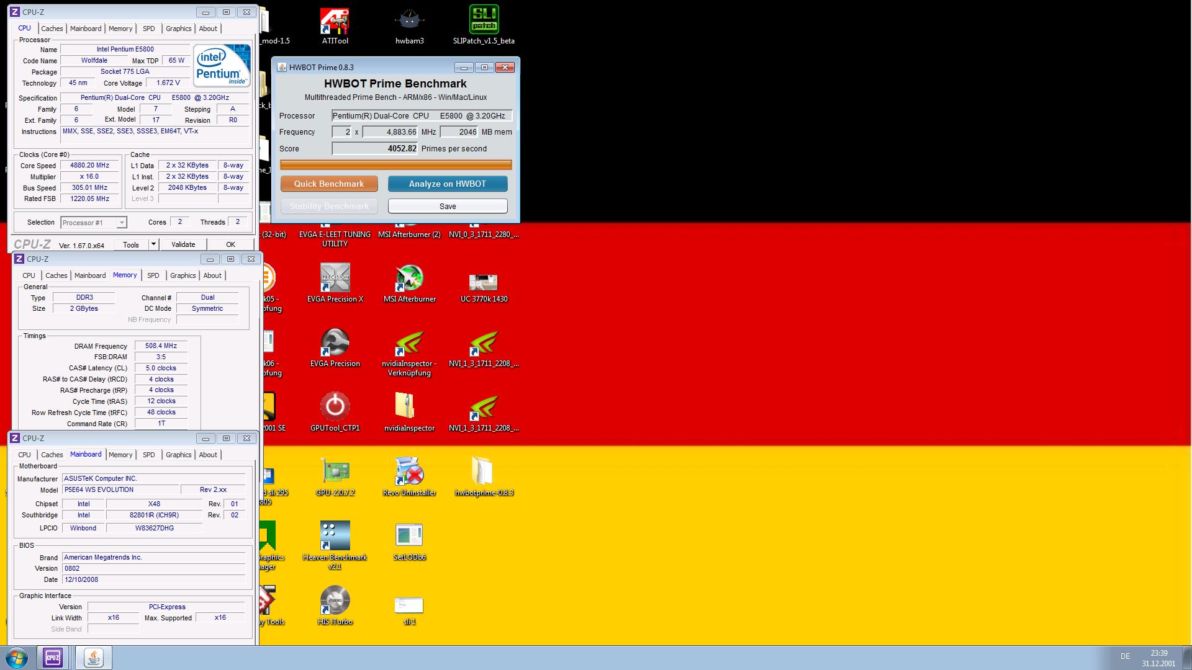1192x670 pixels.
Task: Open the bottom NVI_1_3_1711_2208 shortcut above Revo
Action: point(484,413)
